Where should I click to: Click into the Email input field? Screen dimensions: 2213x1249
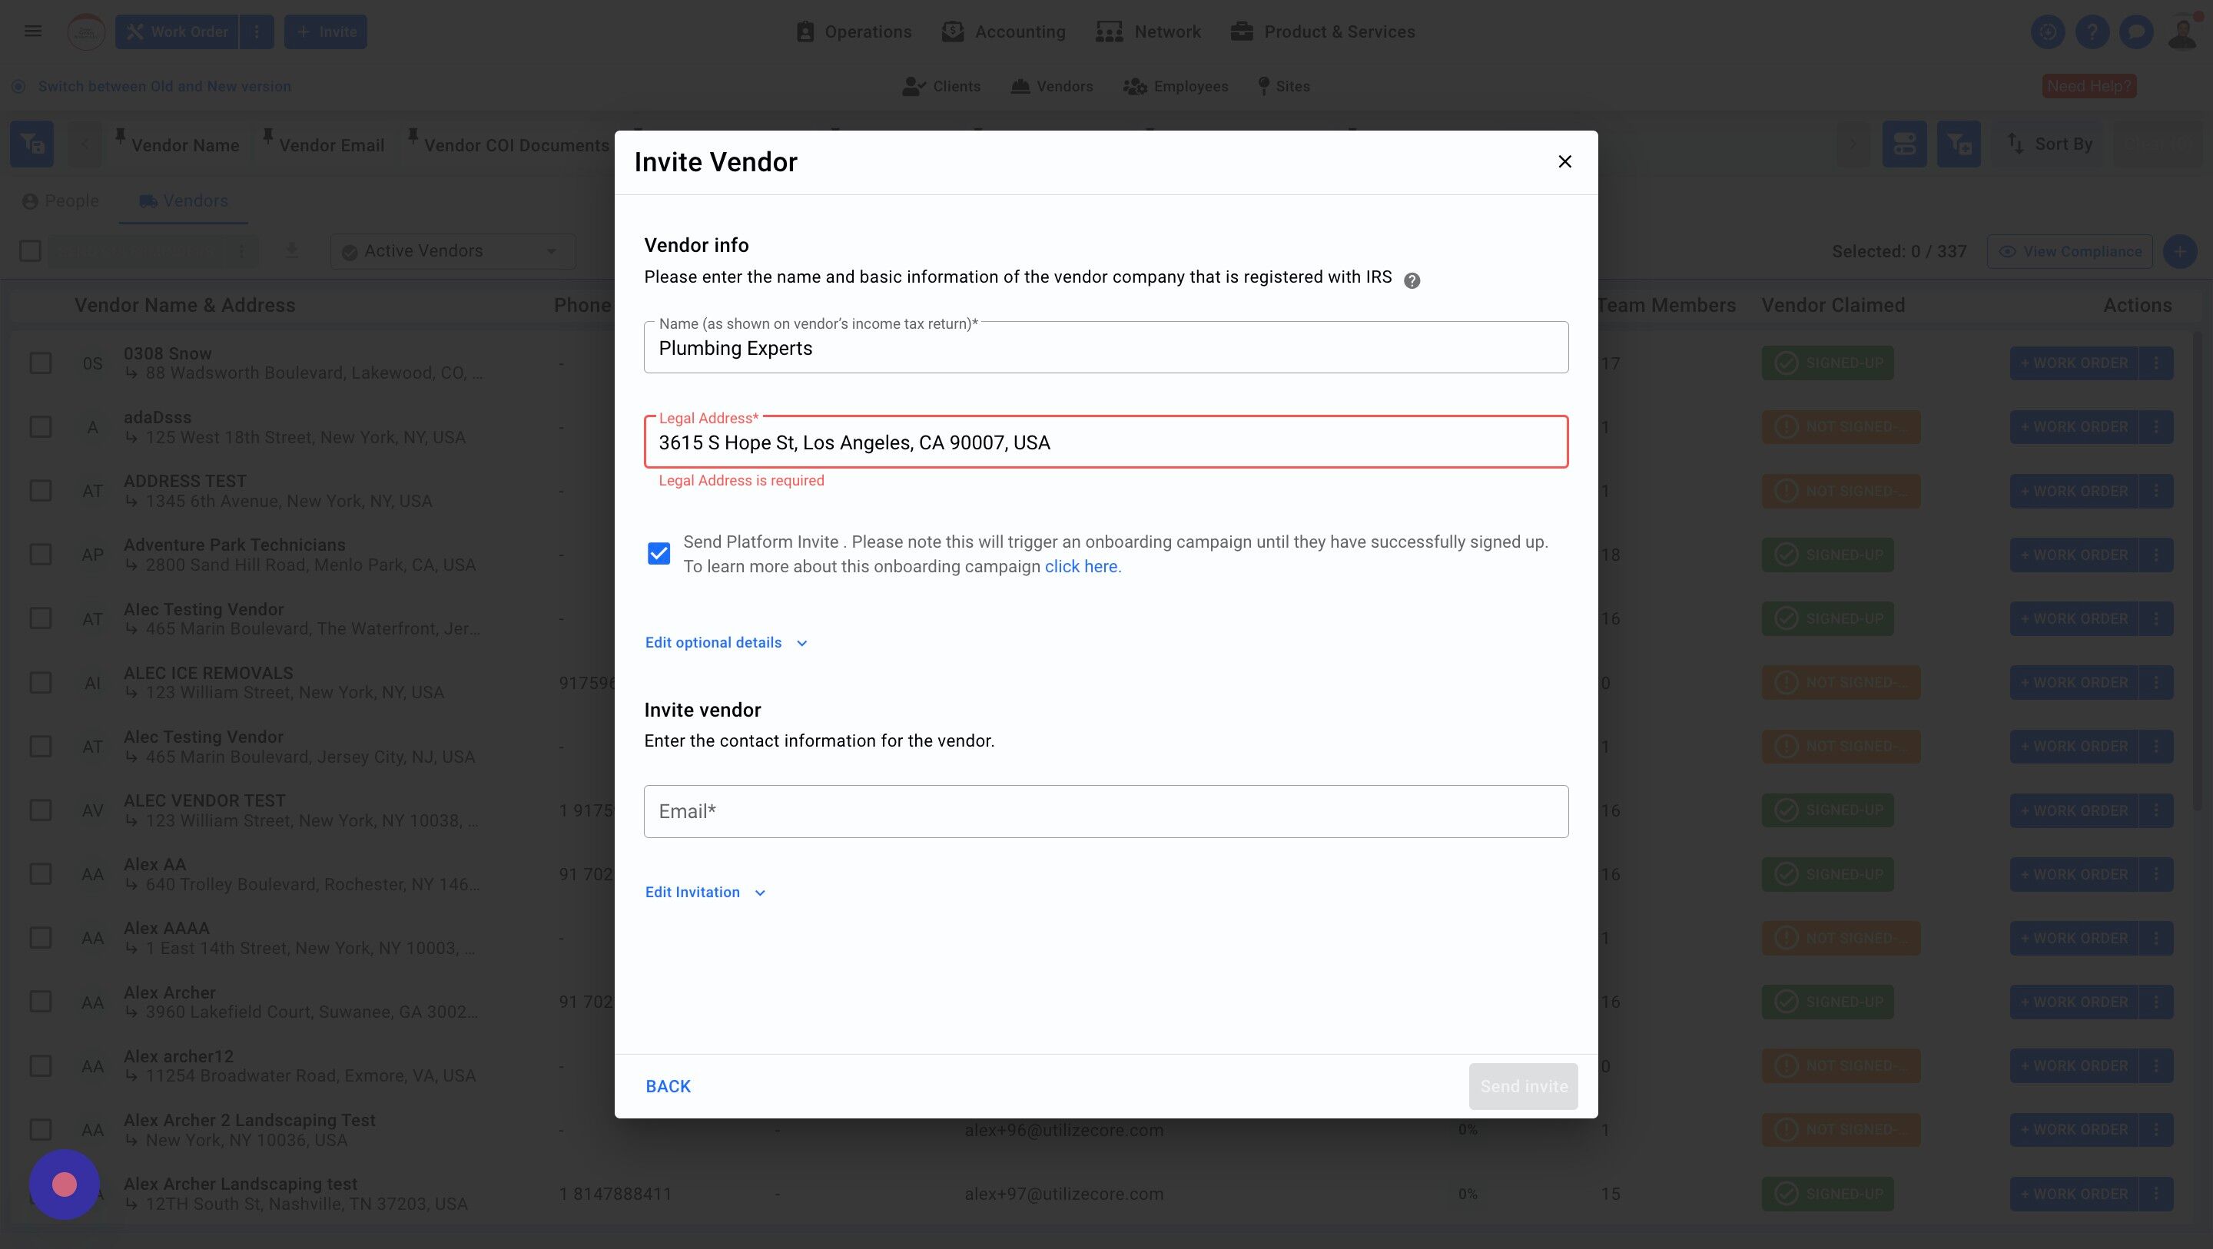(x=1105, y=812)
